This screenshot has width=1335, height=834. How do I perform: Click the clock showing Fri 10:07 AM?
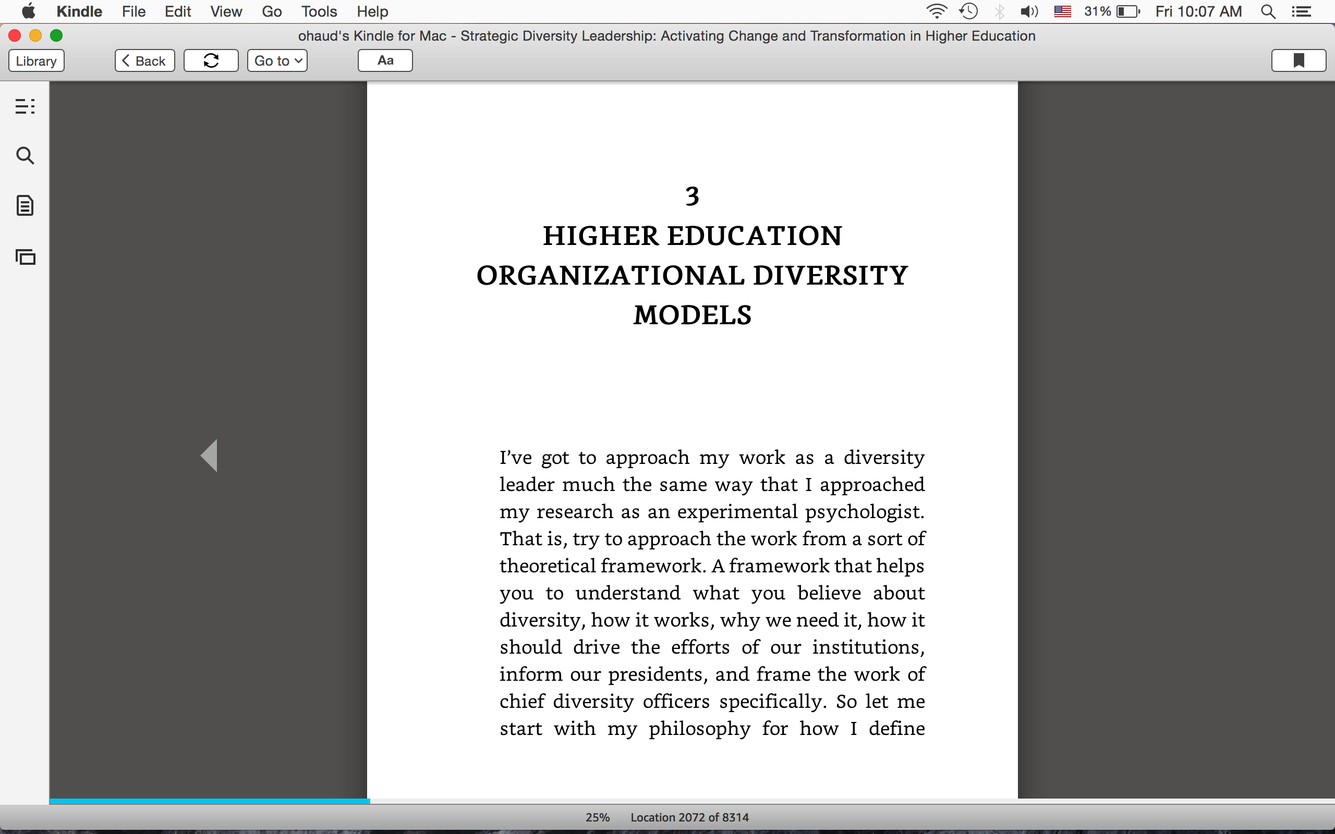pos(1199,11)
